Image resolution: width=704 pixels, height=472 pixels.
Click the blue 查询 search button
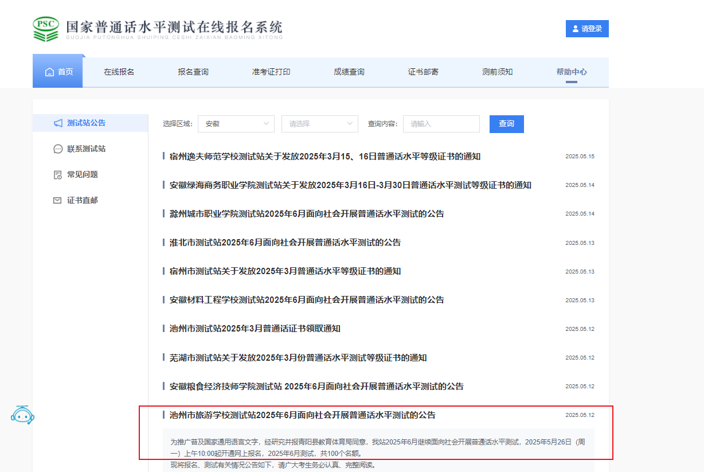click(x=507, y=124)
